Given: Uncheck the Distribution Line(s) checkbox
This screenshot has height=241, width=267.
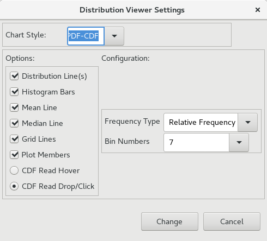Looking at the screenshot, I should tap(14, 76).
